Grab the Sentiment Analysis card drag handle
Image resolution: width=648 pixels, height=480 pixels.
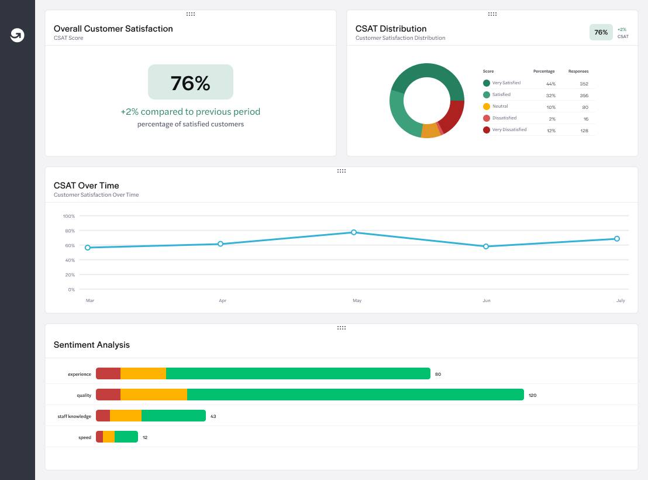point(342,328)
